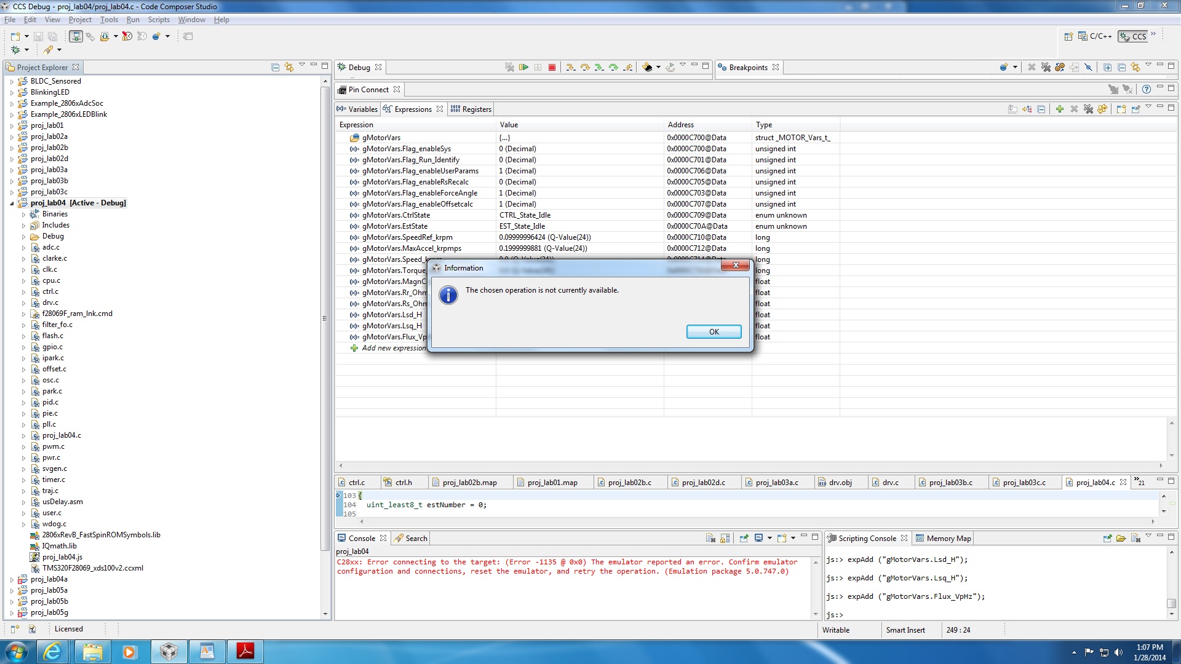Viewport: 1181px width, 664px height.
Task: Open the CPU Reset dropdown arrow
Action: coord(658,68)
